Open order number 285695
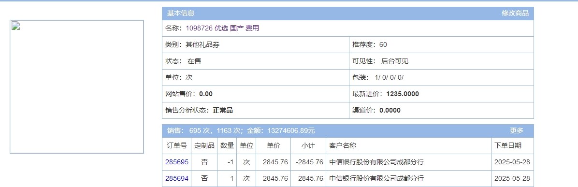The height and width of the screenshot is (187, 578). (176, 162)
